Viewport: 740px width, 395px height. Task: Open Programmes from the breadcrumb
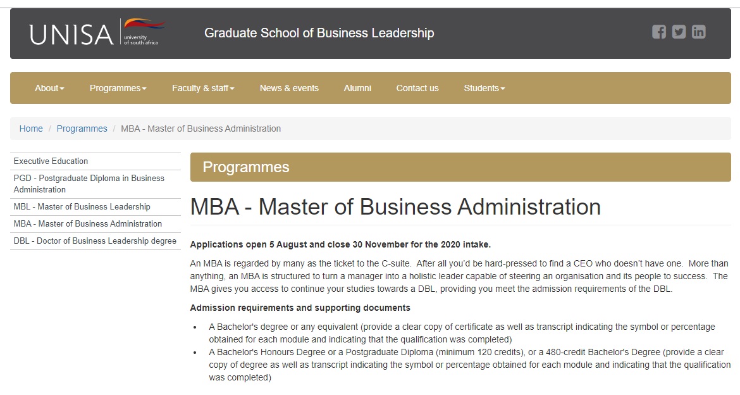click(82, 129)
